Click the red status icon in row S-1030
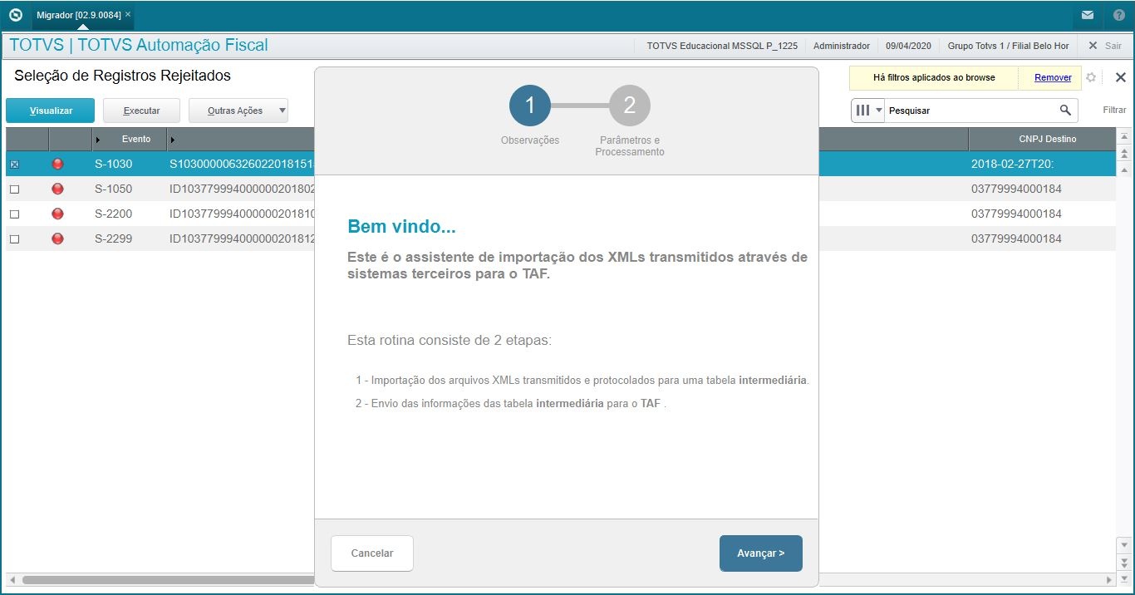The image size is (1135, 595). (57, 164)
